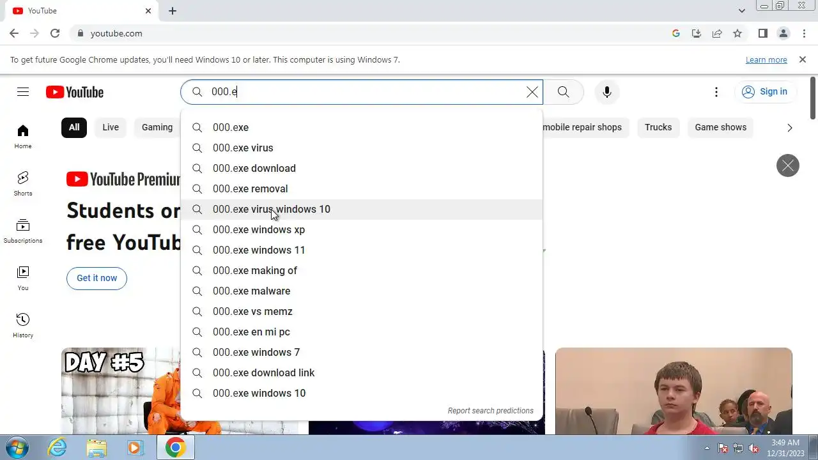Open the You section in sidebar
818x460 pixels.
pos(23,278)
